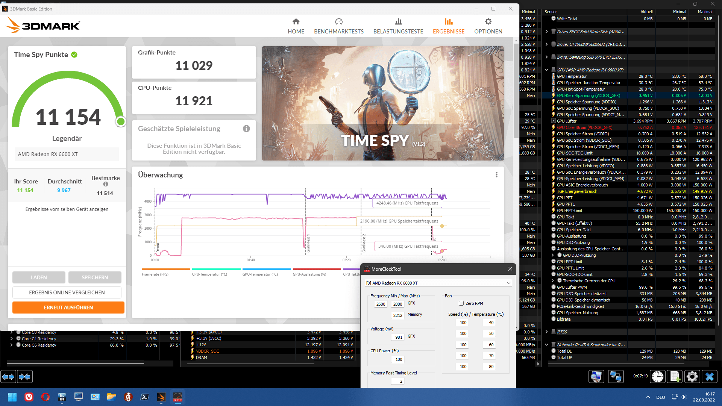
Task: Click info icon next to Geschätzte Spieleleistung
Action: click(x=246, y=129)
